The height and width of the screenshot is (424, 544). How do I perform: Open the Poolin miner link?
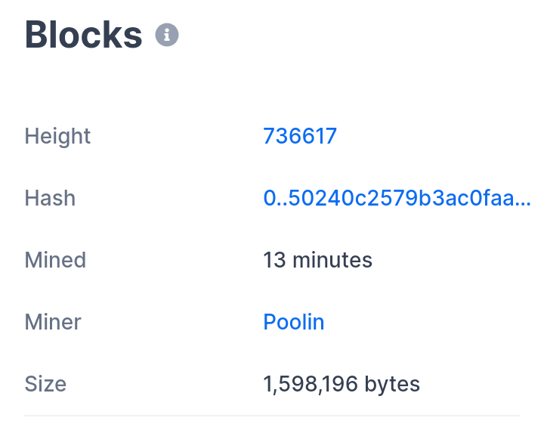point(293,322)
